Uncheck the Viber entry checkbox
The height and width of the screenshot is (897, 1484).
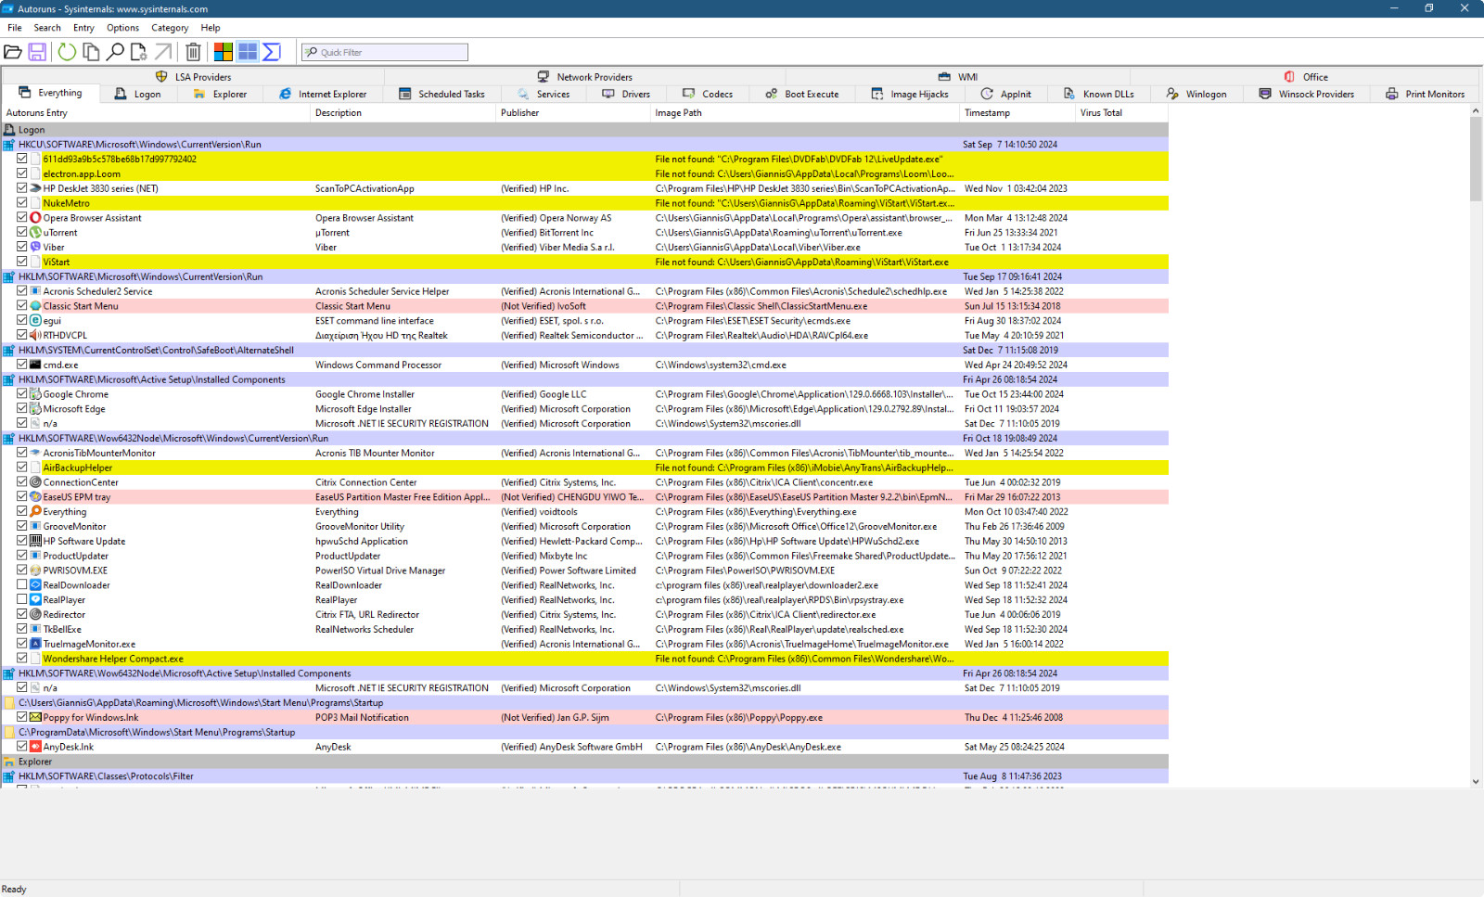tap(21, 248)
